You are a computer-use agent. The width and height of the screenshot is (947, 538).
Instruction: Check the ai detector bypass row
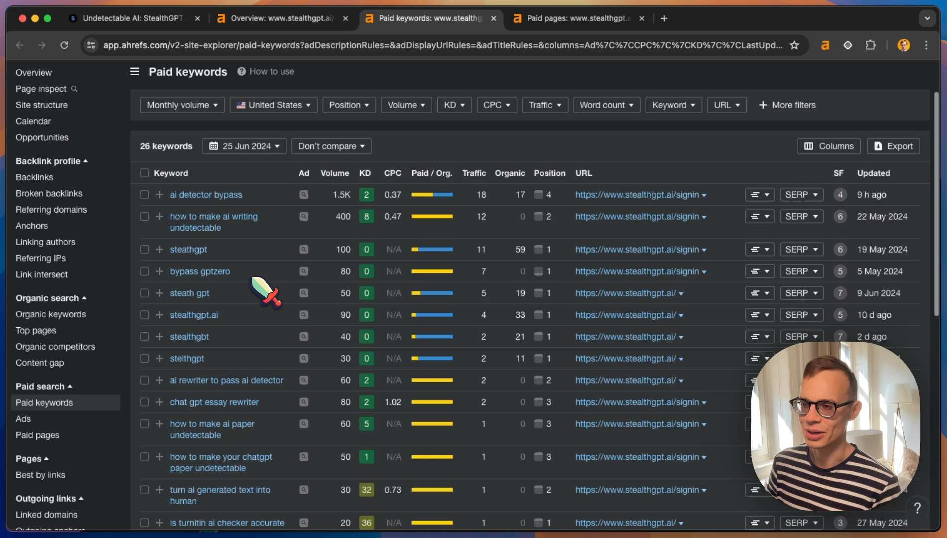click(x=144, y=195)
